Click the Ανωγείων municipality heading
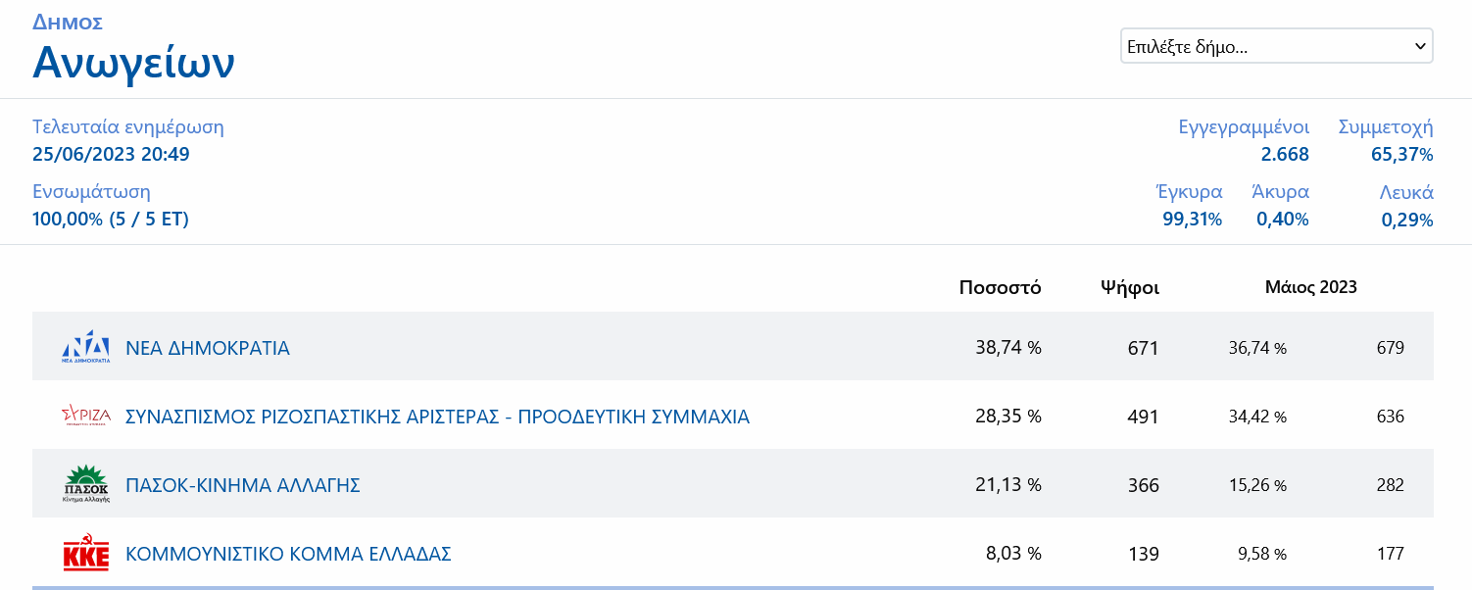 point(133,63)
